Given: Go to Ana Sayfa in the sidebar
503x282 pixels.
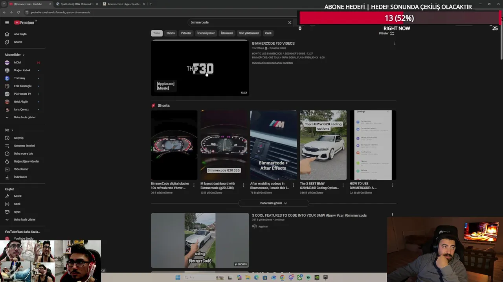Looking at the screenshot, I should [x=20, y=34].
